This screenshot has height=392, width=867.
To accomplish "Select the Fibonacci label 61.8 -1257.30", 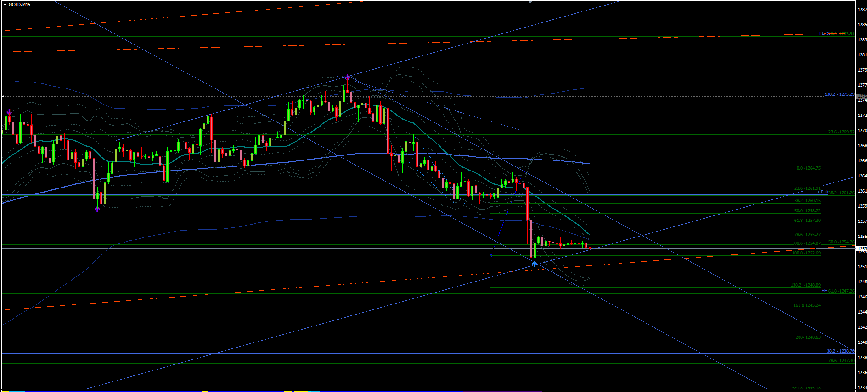I will point(807,221).
